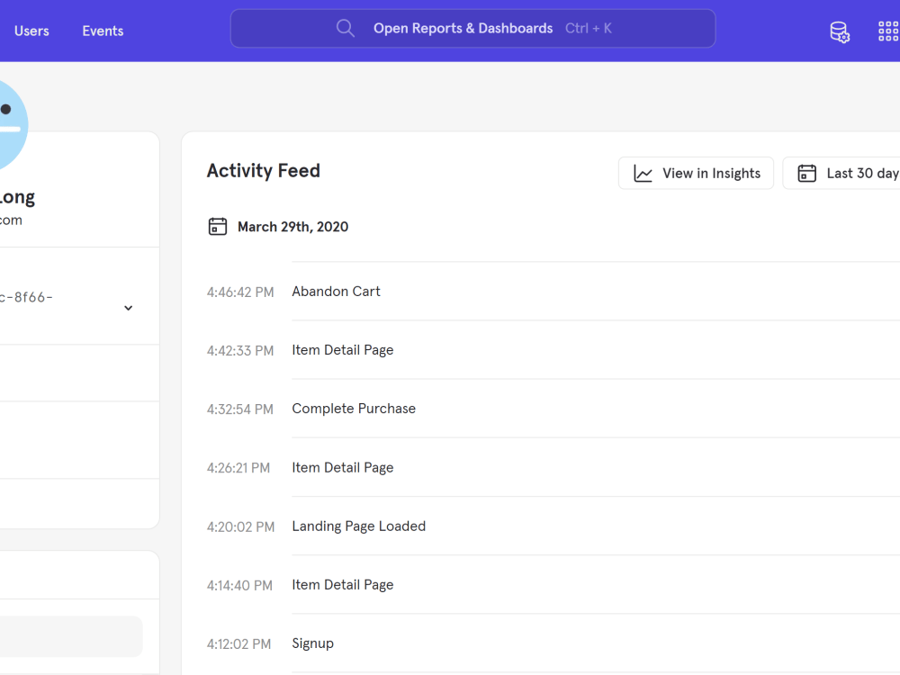This screenshot has height=675, width=900.
Task: Select Users in the top navigation
Action: [x=31, y=31]
